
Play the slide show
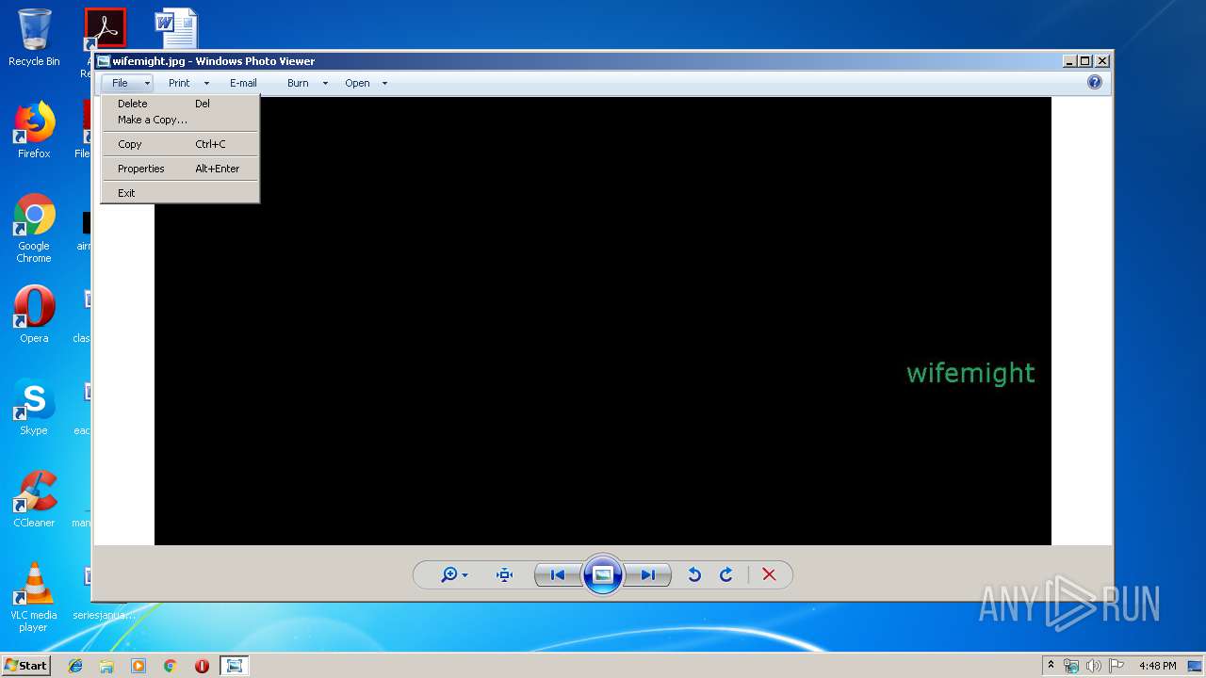pyautogui.click(x=603, y=574)
